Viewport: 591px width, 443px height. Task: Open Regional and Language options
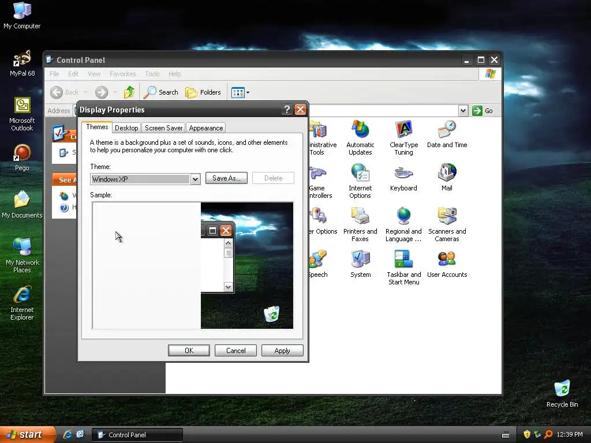[403, 224]
